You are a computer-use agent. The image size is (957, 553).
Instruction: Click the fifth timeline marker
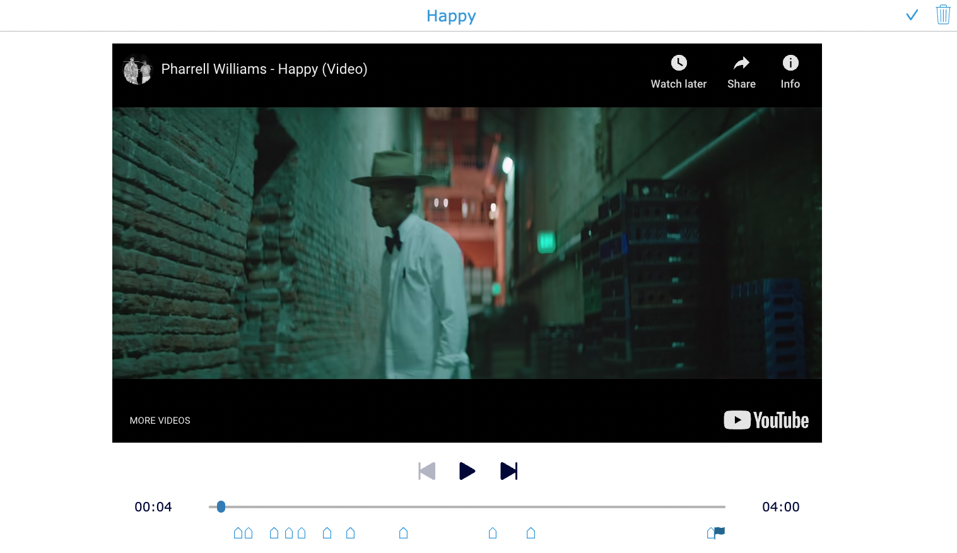point(302,533)
